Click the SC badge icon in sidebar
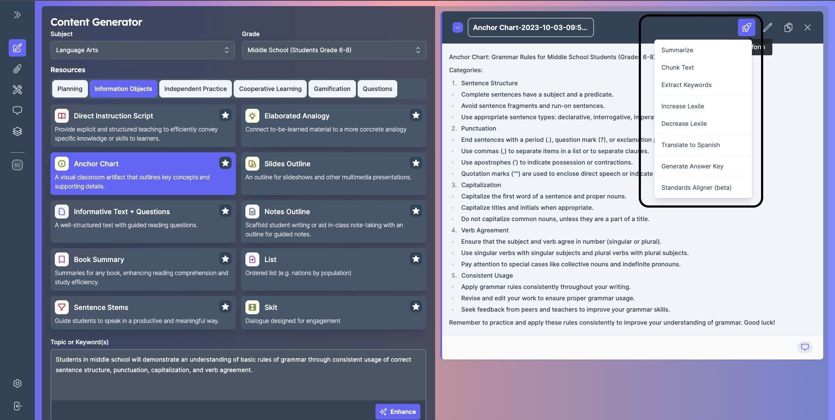835x420 pixels. pyautogui.click(x=17, y=165)
